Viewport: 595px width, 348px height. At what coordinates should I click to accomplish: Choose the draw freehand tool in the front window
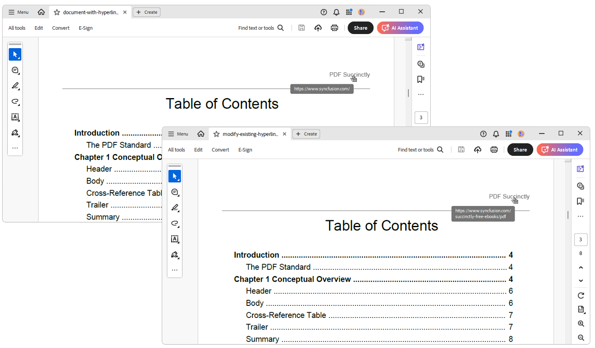pyautogui.click(x=175, y=223)
